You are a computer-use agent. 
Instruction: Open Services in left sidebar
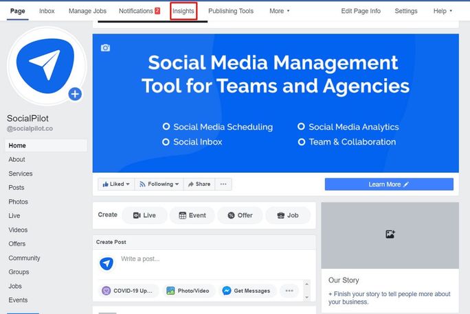[21, 173]
